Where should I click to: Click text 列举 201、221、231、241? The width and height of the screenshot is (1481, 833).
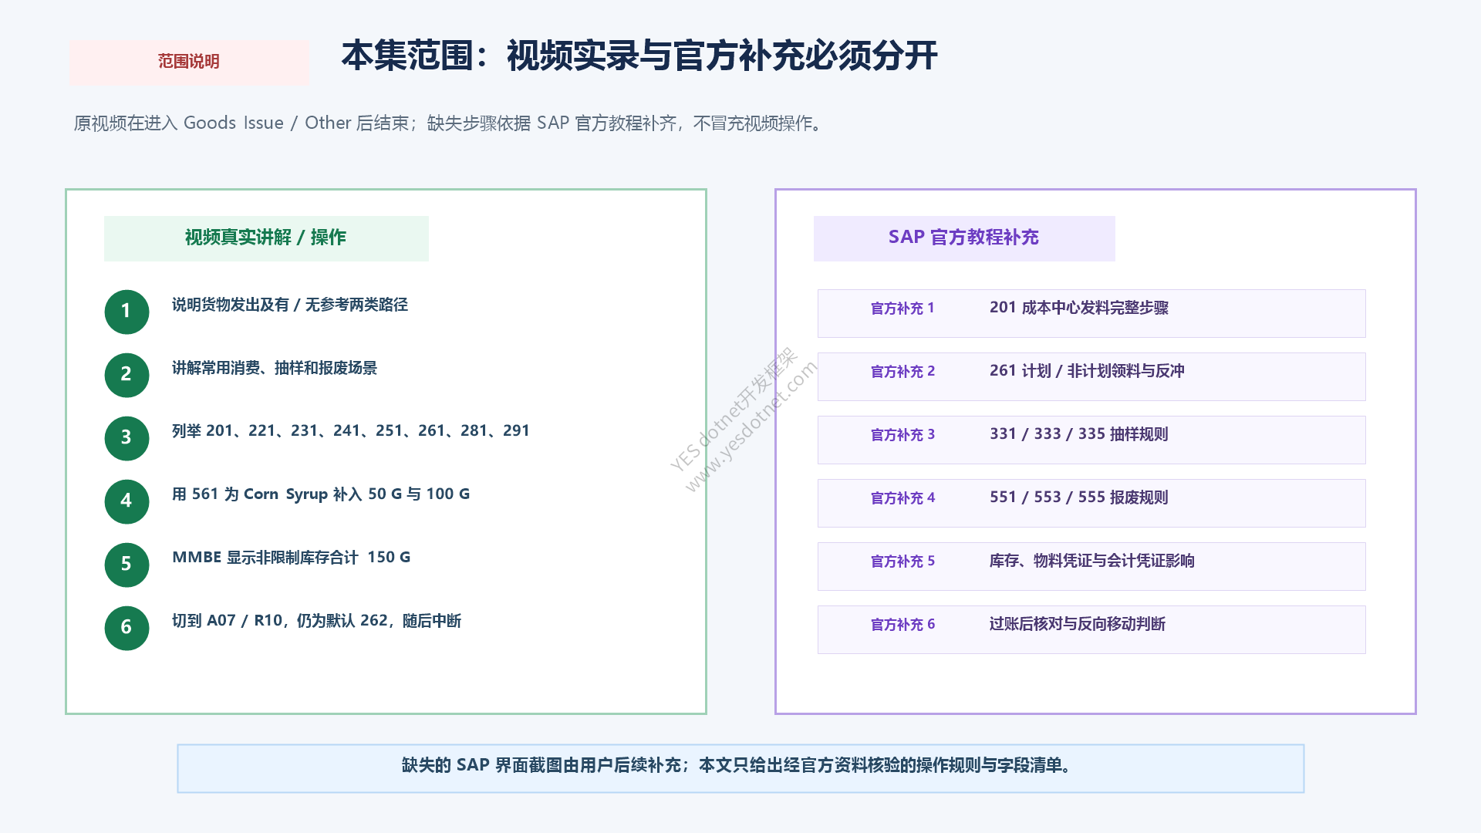coord(351,431)
